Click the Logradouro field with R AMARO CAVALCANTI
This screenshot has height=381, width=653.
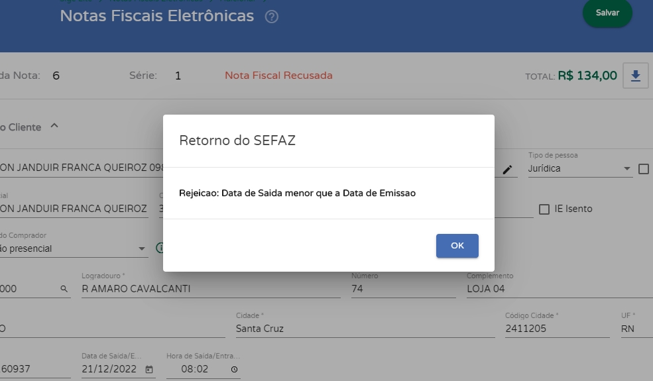[x=211, y=289]
